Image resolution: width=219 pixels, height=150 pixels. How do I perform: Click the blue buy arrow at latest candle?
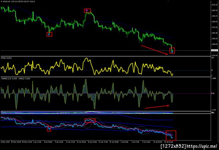pos(172,52)
